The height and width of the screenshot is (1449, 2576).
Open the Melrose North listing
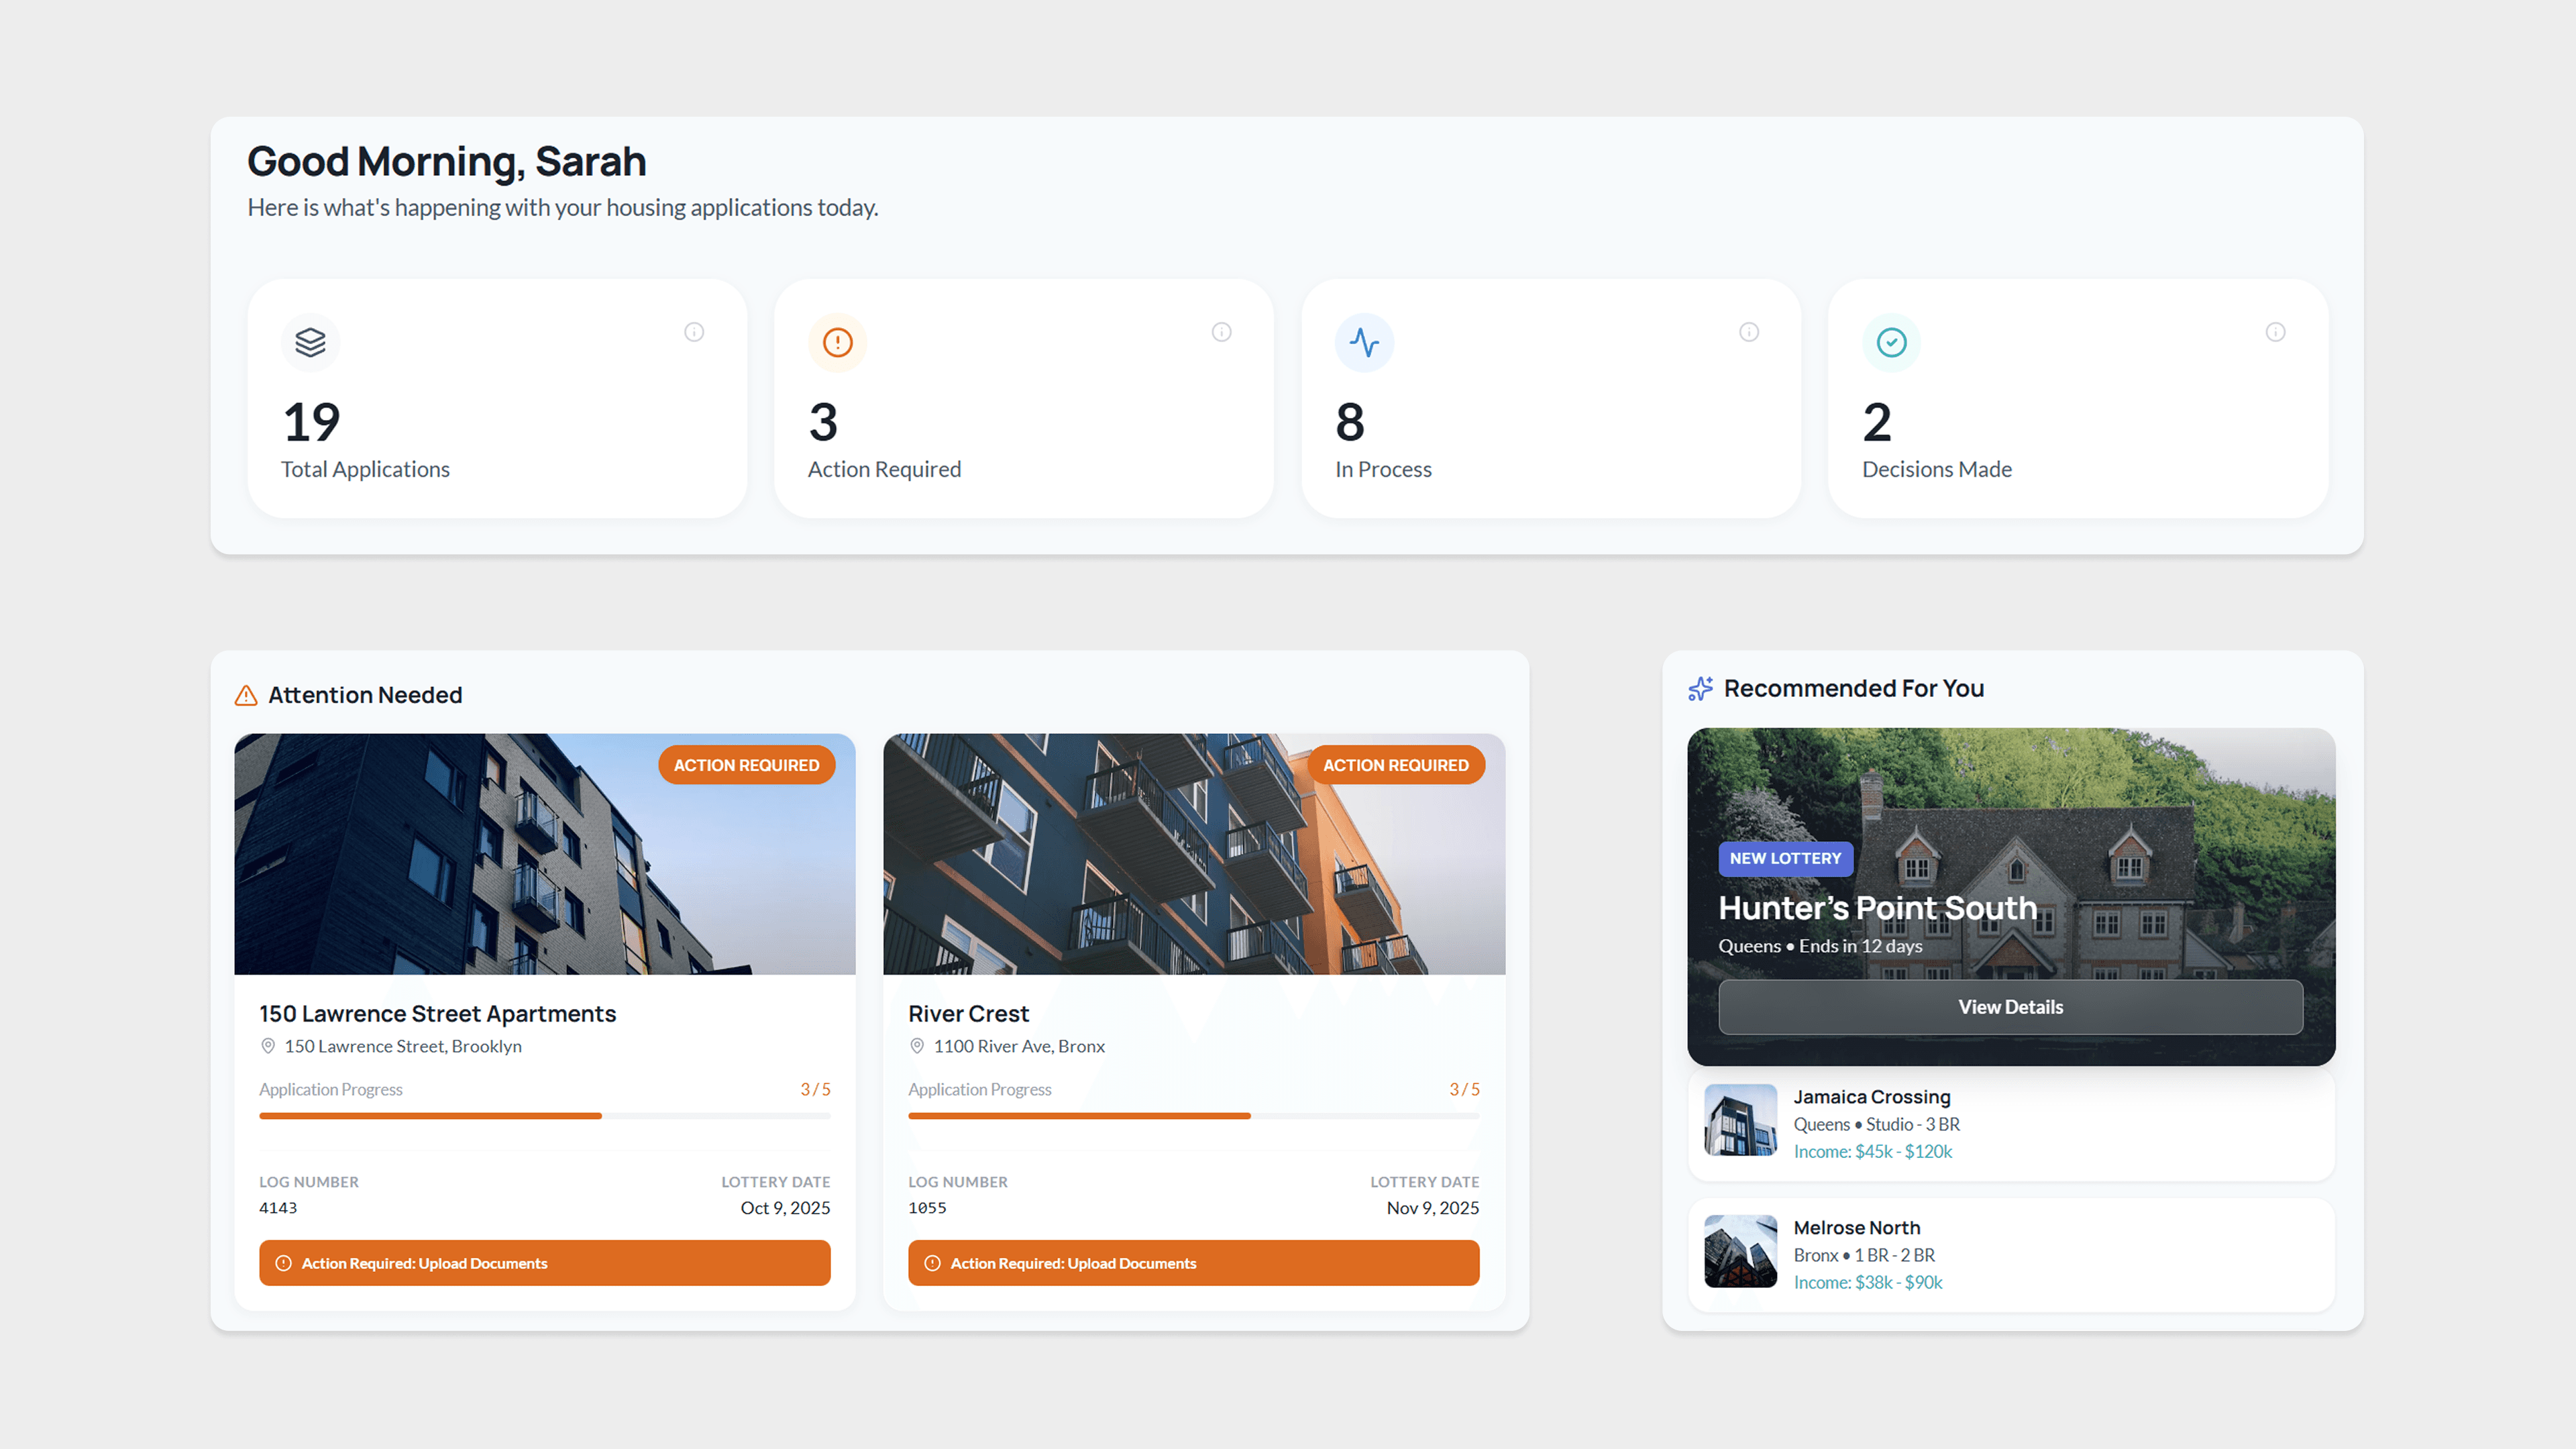pos(2010,1255)
